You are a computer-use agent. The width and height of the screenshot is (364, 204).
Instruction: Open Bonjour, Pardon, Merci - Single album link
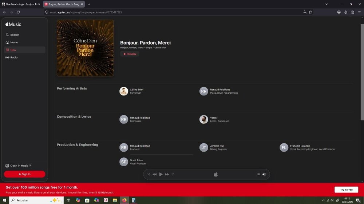(136, 48)
